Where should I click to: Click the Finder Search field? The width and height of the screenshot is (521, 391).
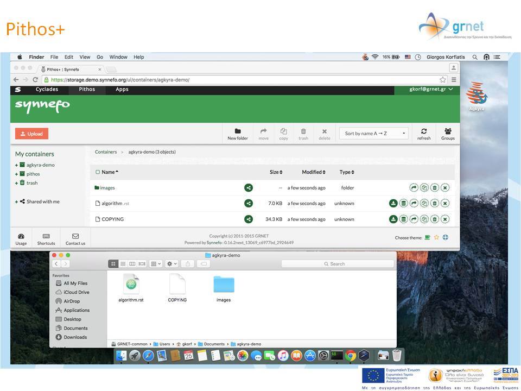pyautogui.click(x=337, y=264)
